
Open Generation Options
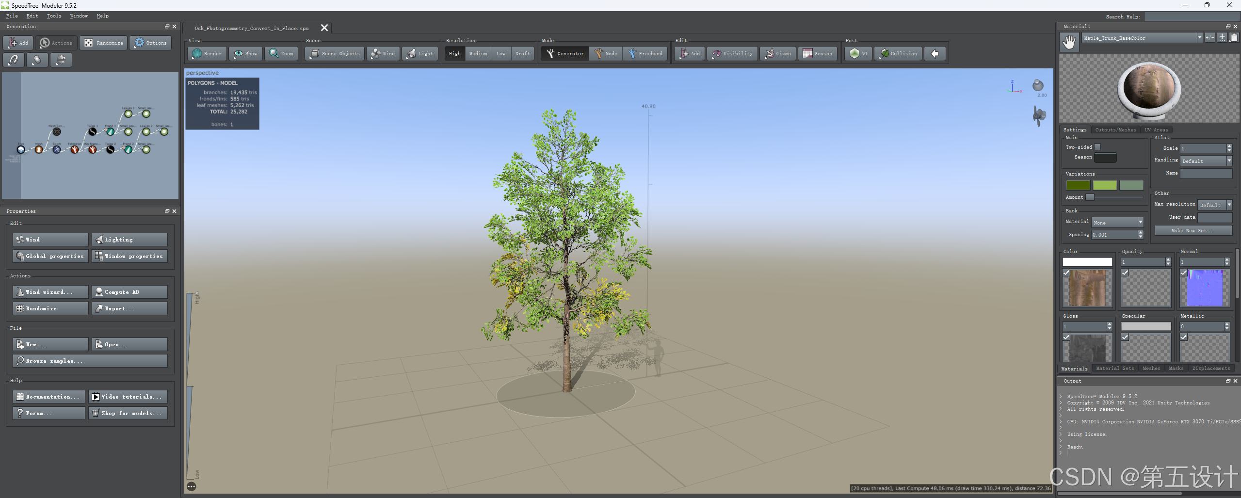150,43
